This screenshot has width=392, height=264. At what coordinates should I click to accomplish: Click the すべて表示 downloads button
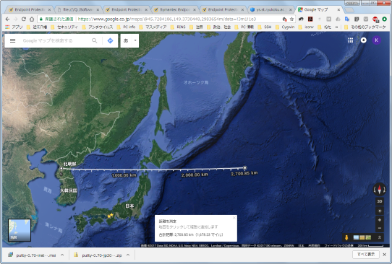pyautogui.click(x=366, y=255)
